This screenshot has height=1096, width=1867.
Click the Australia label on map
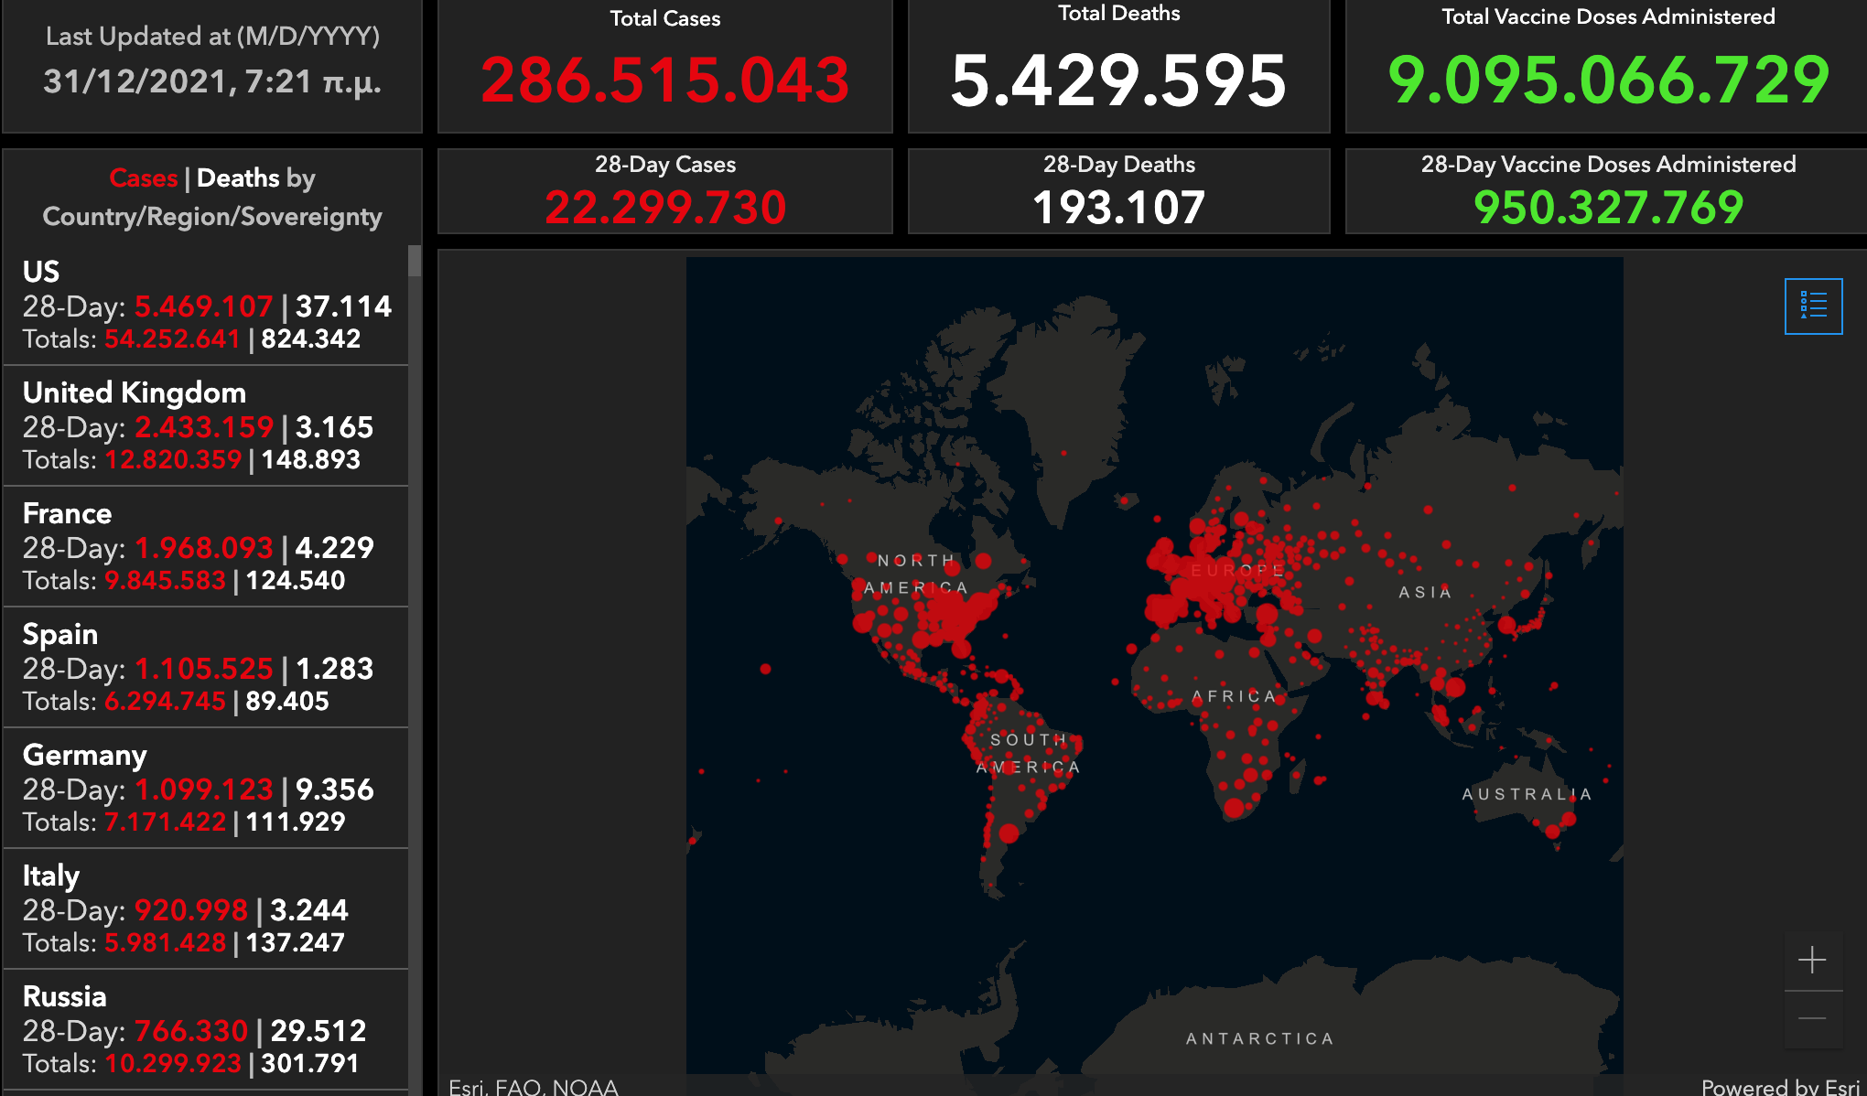pos(1527,794)
